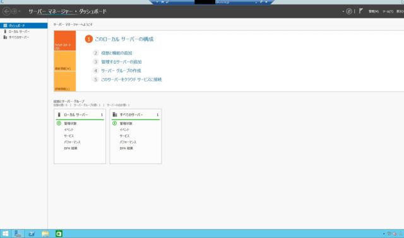The width and height of the screenshot is (404, 238).
Task: Open このローカル サーバーの構成 link
Action: click(124, 39)
